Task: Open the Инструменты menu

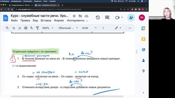Action: tap(76, 21)
